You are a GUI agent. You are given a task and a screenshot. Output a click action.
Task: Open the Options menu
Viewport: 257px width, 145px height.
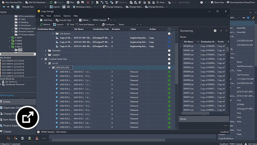pos(67,16)
